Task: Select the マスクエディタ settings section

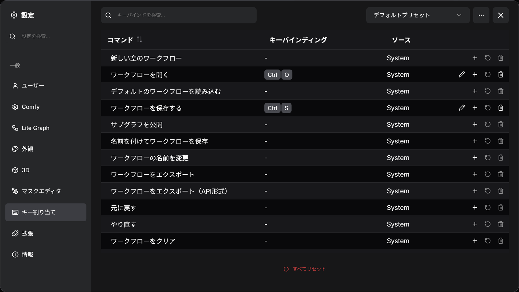Action: 46,191
